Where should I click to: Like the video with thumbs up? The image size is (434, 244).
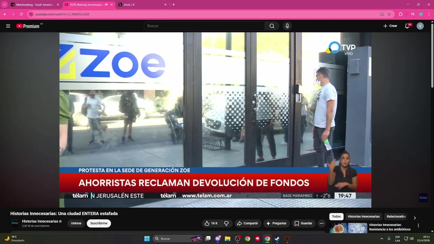[212, 223]
